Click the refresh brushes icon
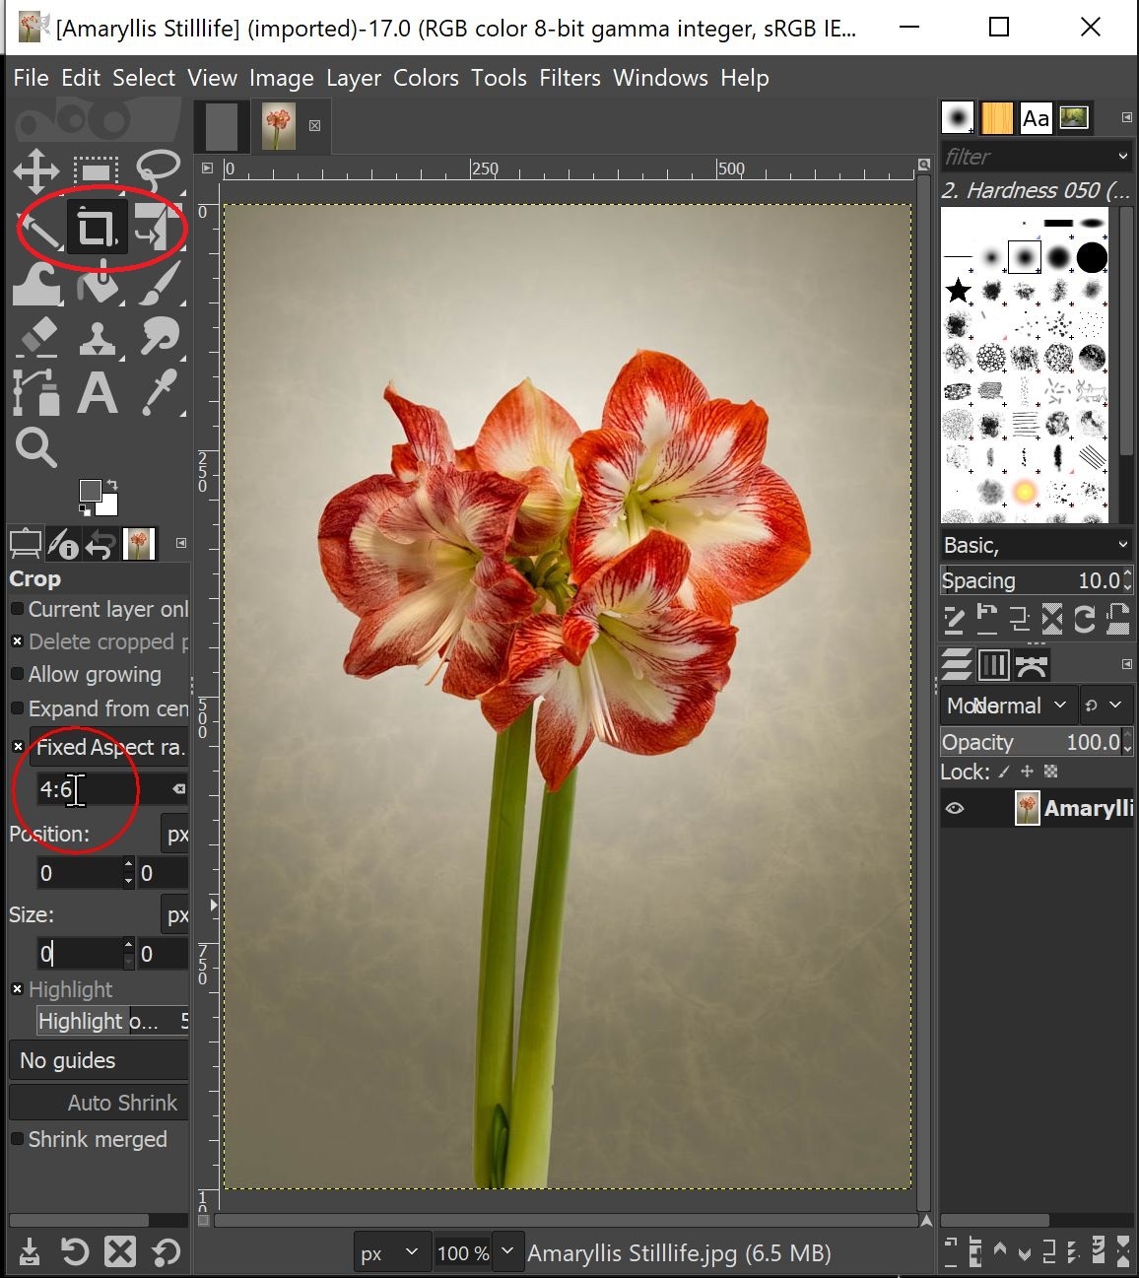1139x1278 pixels. 1085,619
